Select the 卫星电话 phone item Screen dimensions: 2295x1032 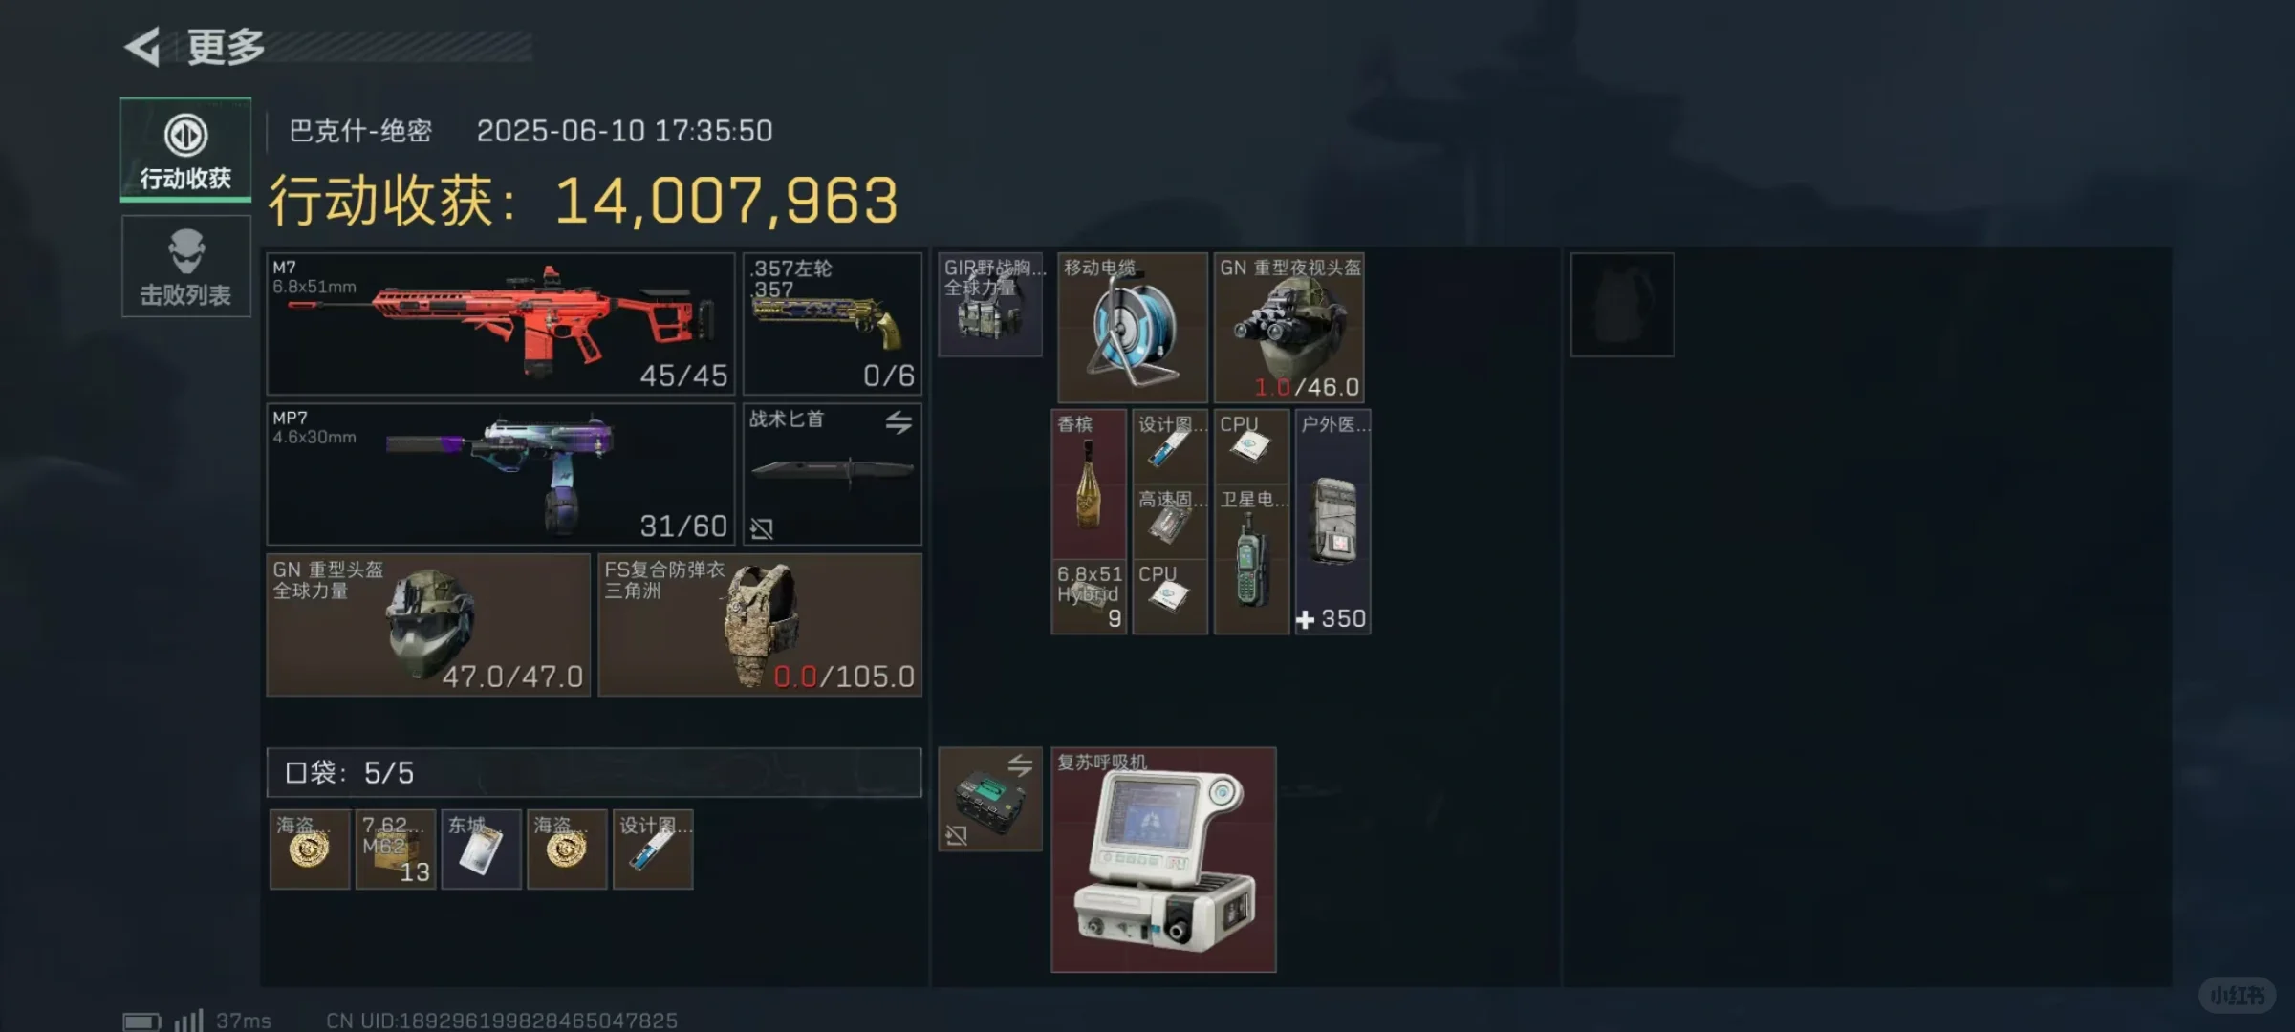click(1251, 559)
